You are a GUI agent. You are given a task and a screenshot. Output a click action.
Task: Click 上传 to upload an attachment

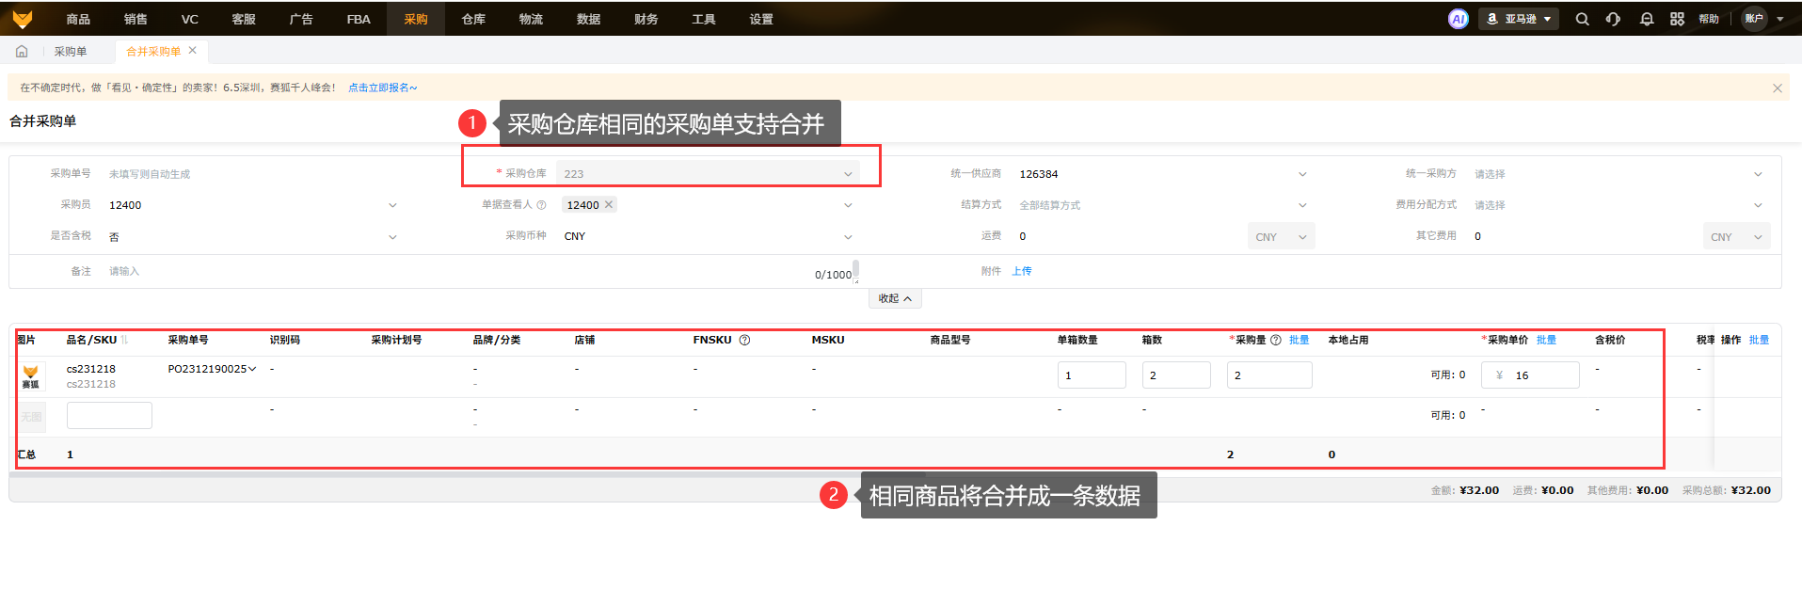point(1022,271)
